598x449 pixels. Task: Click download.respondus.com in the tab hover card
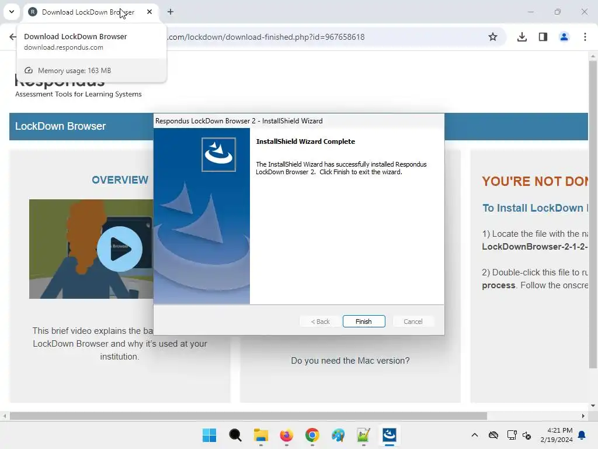click(x=63, y=47)
